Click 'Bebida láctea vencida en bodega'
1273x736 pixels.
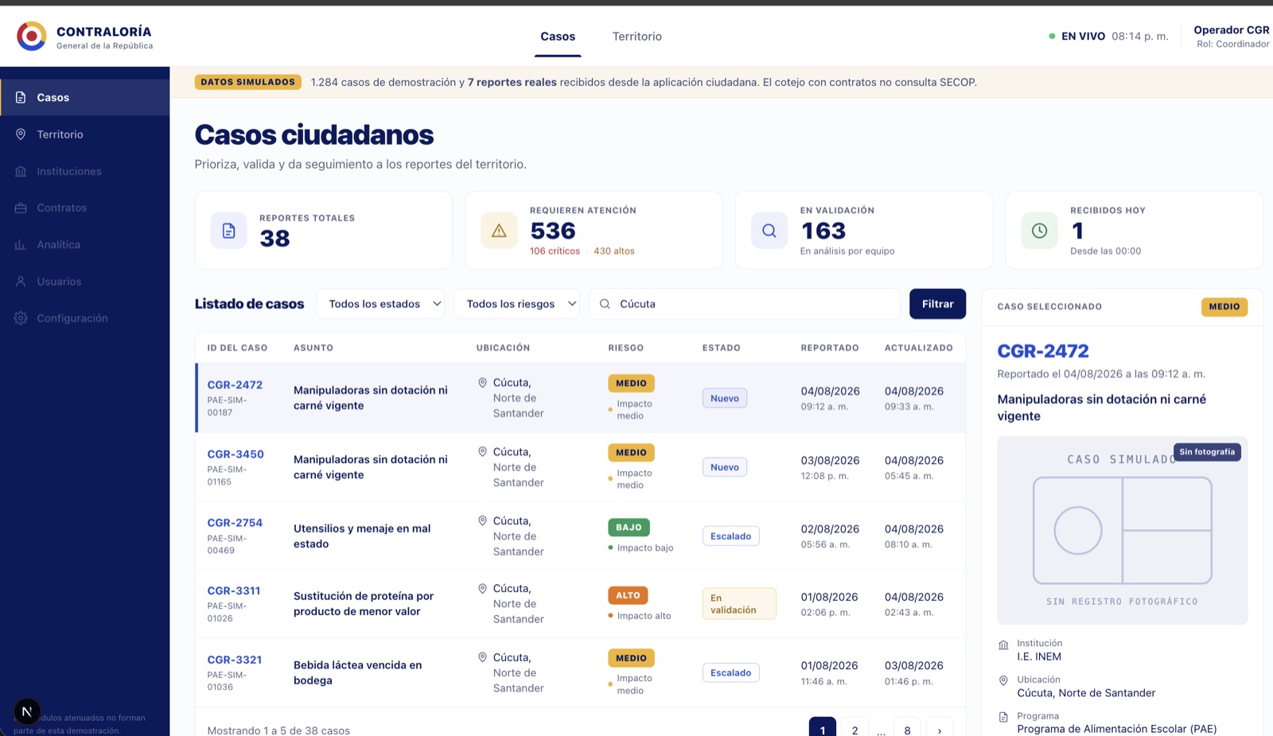358,673
